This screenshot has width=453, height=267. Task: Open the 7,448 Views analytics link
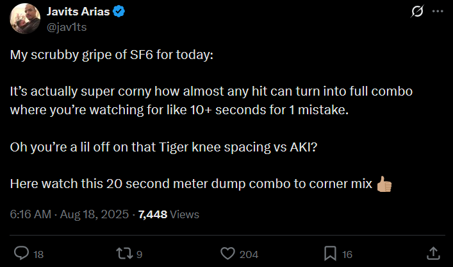(x=167, y=214)
